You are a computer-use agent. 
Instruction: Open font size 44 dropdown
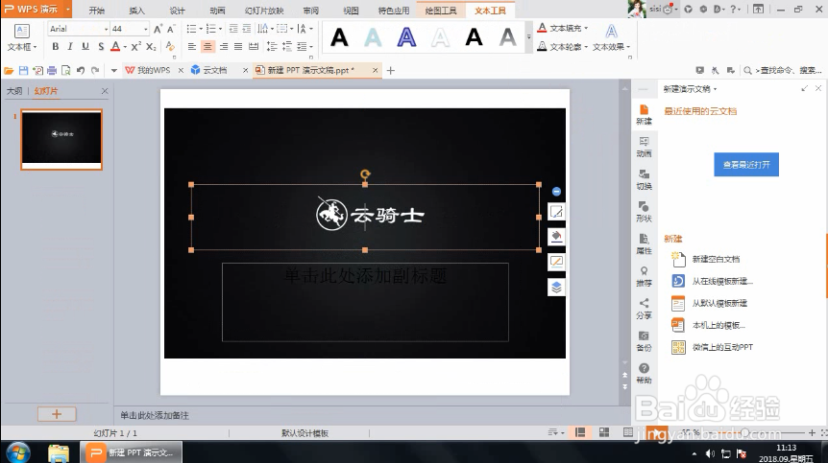145,29
